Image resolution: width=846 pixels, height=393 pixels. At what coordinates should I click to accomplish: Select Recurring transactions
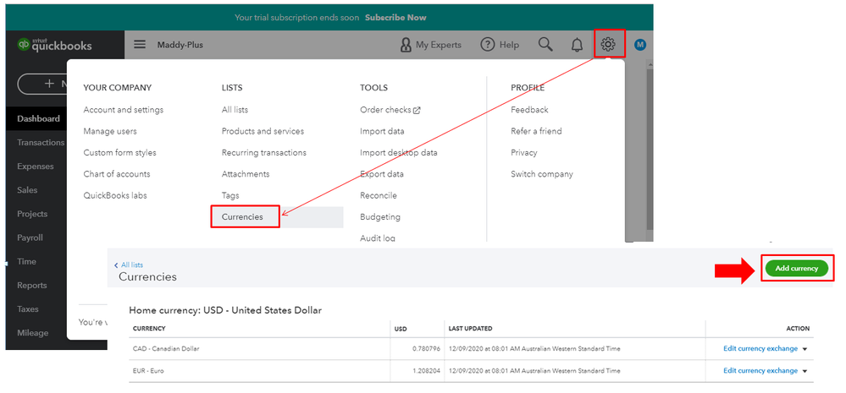[264, 153]
